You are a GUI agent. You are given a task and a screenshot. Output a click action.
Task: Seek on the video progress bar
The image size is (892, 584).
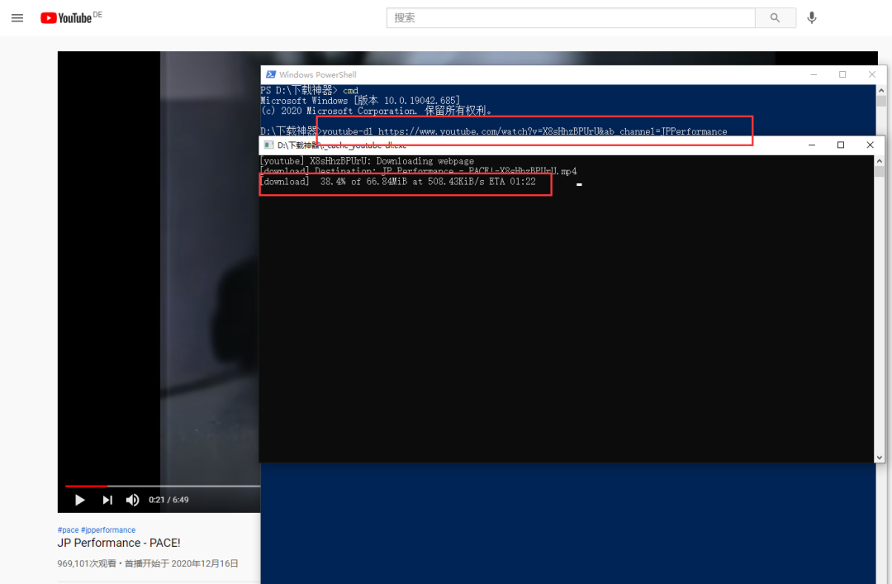coord(163,486)
